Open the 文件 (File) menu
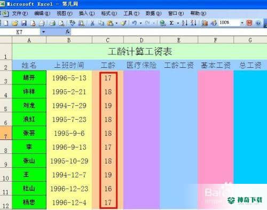 pos(20,13)
